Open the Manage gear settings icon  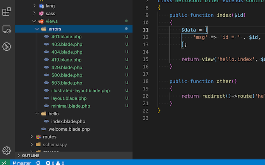tap(7, 151)
